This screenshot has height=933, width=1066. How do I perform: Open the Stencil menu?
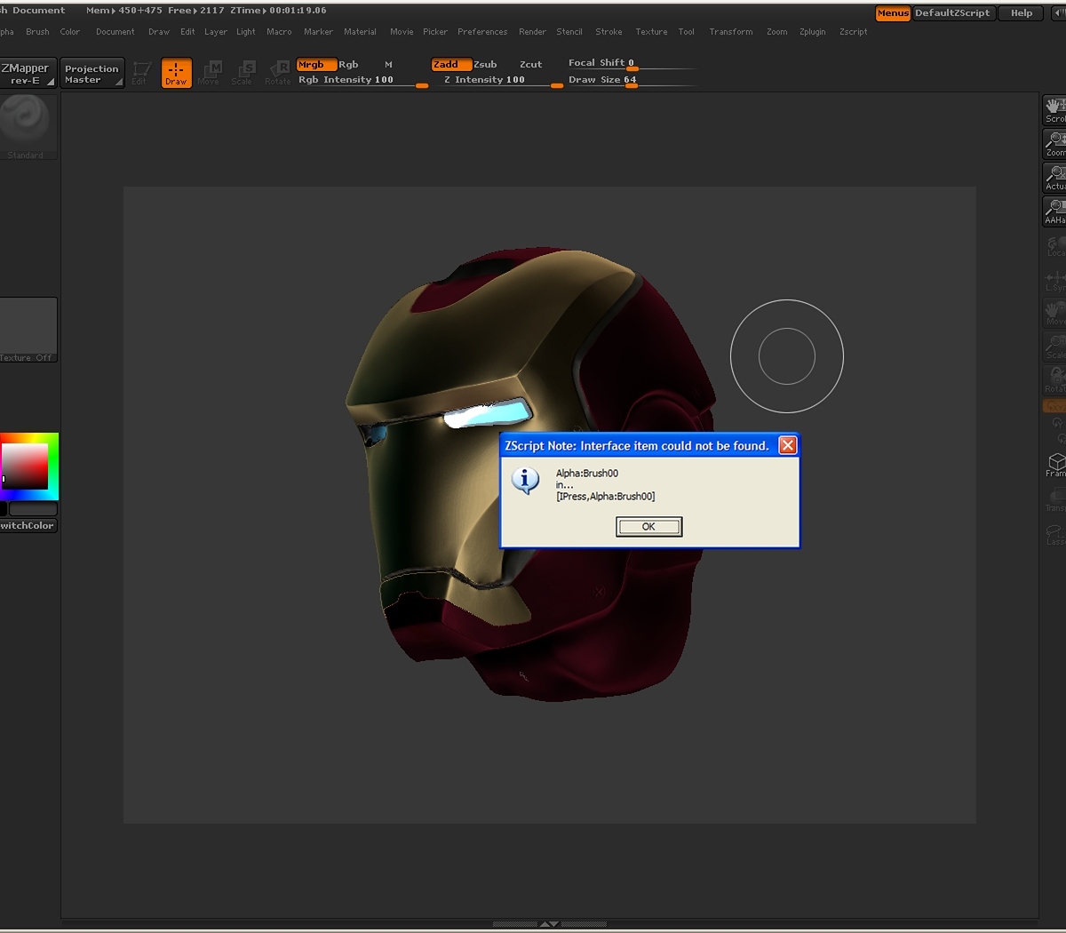click(569, 31)
